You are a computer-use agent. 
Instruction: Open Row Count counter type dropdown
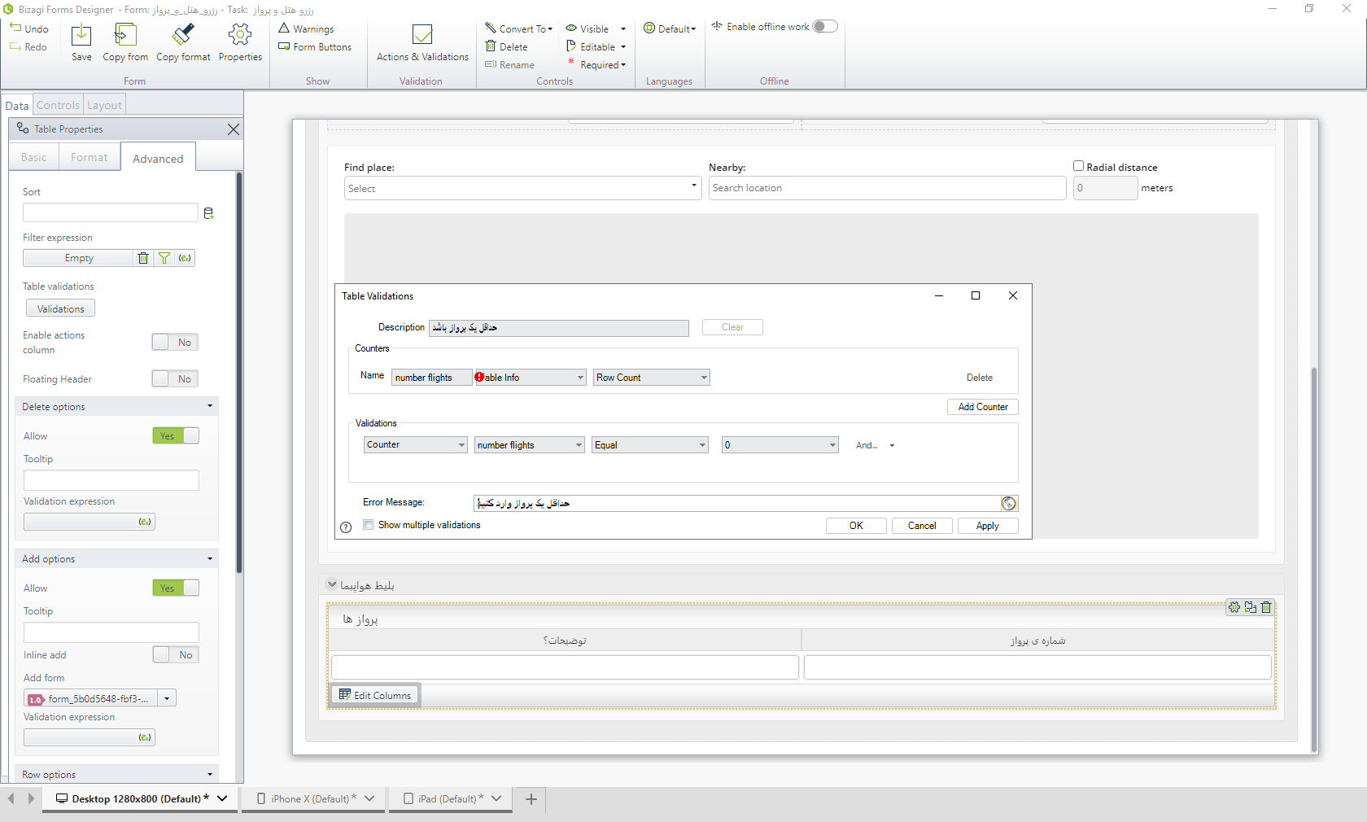pos(651,378)
